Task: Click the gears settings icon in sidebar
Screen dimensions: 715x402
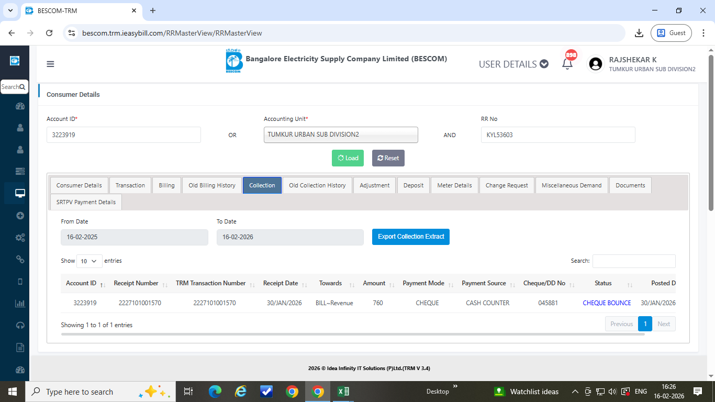Action: pos(20,238)
